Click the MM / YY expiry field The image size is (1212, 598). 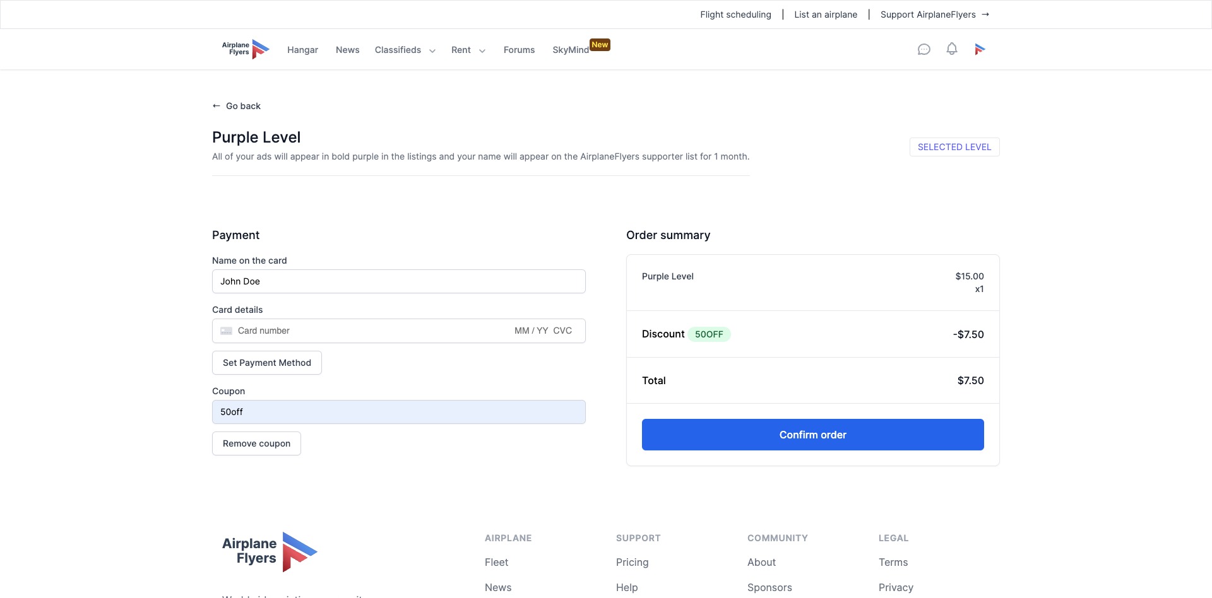(x=531, y=331)
